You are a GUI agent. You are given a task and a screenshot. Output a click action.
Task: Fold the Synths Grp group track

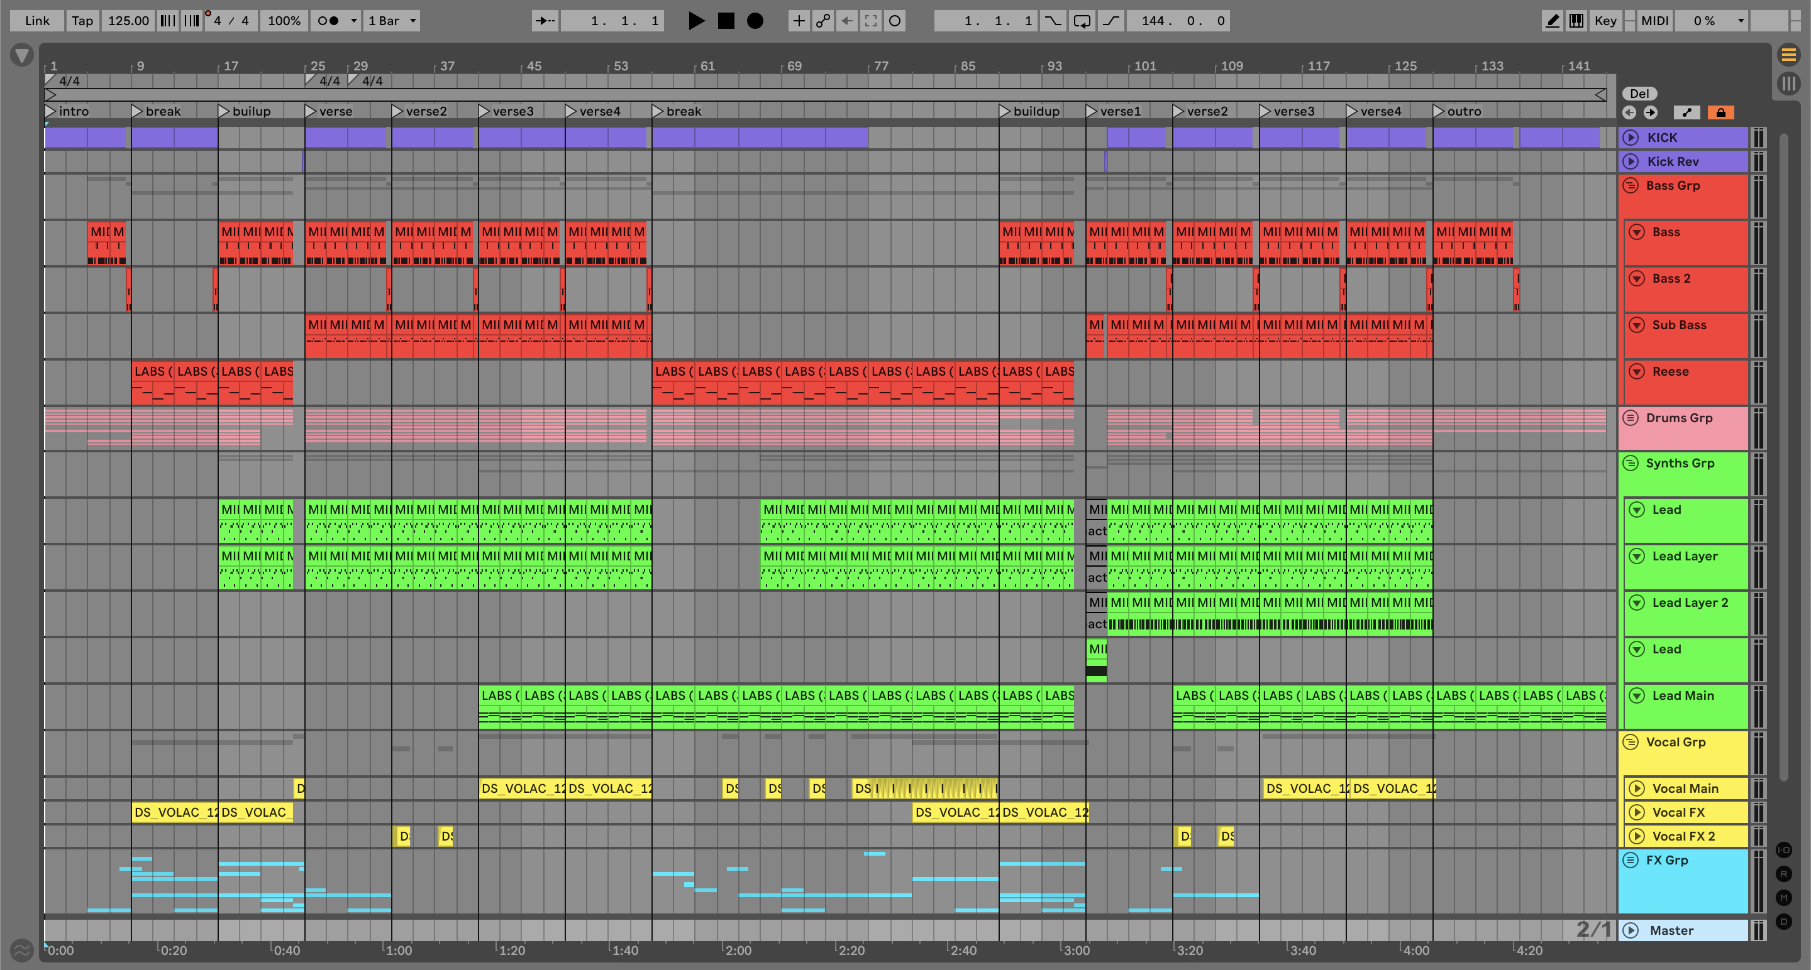1631,463
